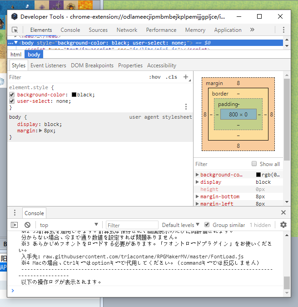
Task: Click the 800 × 0 content box in box model
Action: click(x=238, y=114)
